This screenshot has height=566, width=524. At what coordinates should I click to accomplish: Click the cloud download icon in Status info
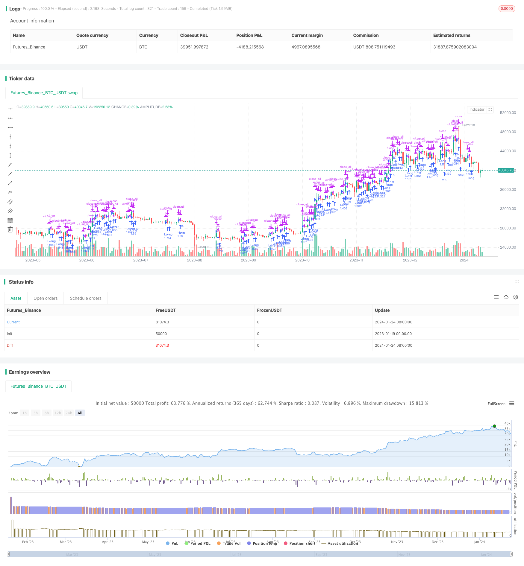point(506,297)
